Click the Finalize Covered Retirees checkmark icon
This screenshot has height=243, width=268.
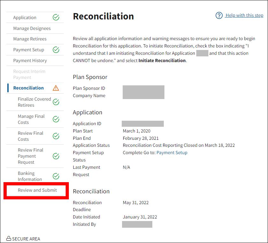point(56,102)
